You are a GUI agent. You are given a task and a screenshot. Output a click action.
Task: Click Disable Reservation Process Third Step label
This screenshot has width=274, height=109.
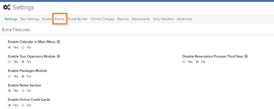pos(213,56)
